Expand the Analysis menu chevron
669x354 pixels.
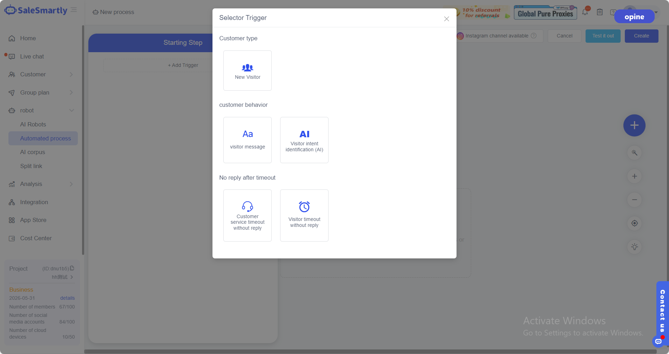[71, 184]
